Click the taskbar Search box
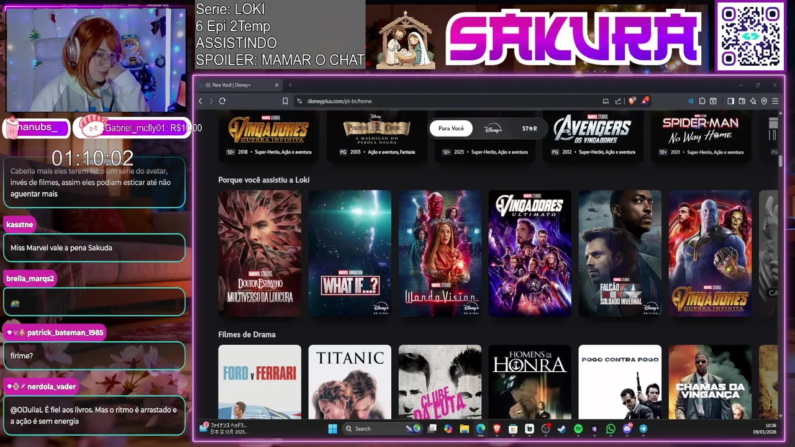 pyautogui.click(x=382, y=428)
